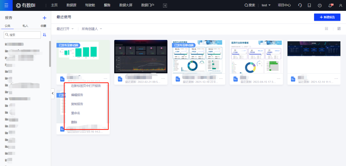Switch to list view layout

click(326, 29)
